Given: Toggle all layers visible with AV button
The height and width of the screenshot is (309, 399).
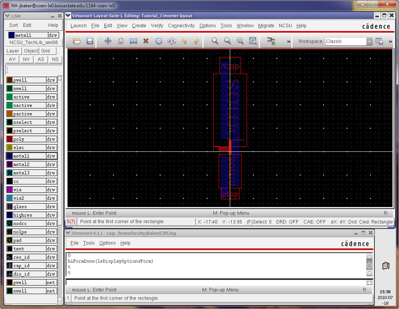Looking at the screenshot, I should point(12,59).
